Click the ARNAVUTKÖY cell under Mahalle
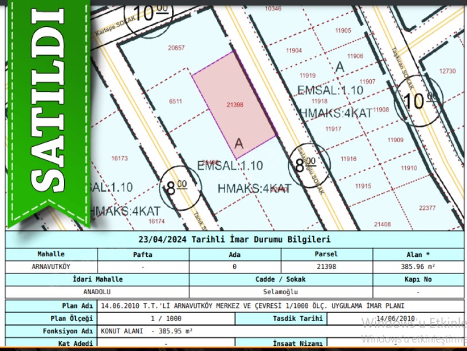The height and width of the screenshot is (351, 467). tap(51, 267)
